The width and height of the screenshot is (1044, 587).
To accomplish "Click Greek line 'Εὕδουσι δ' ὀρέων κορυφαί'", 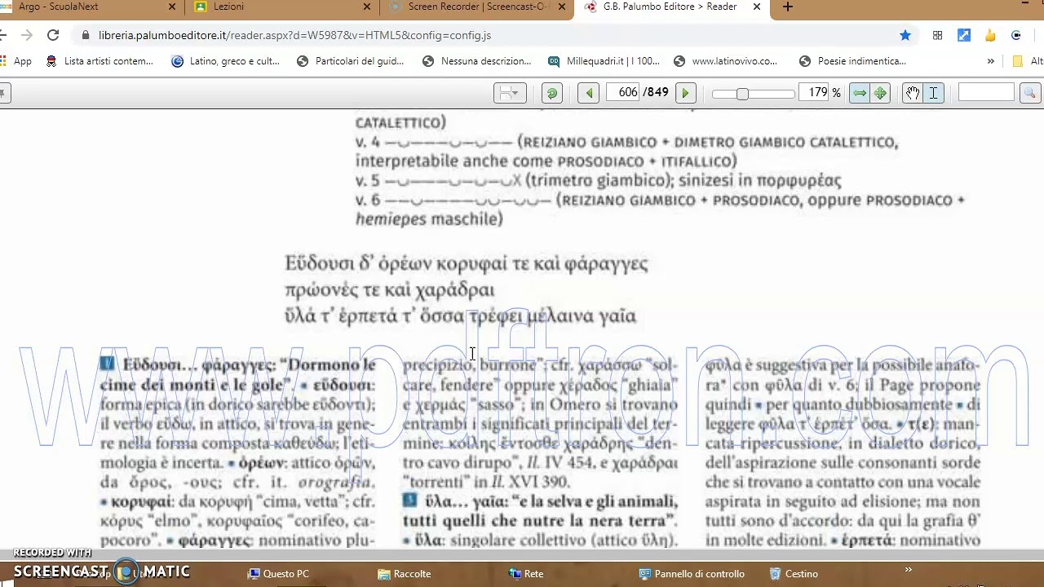I will click(x=467, y=263).
